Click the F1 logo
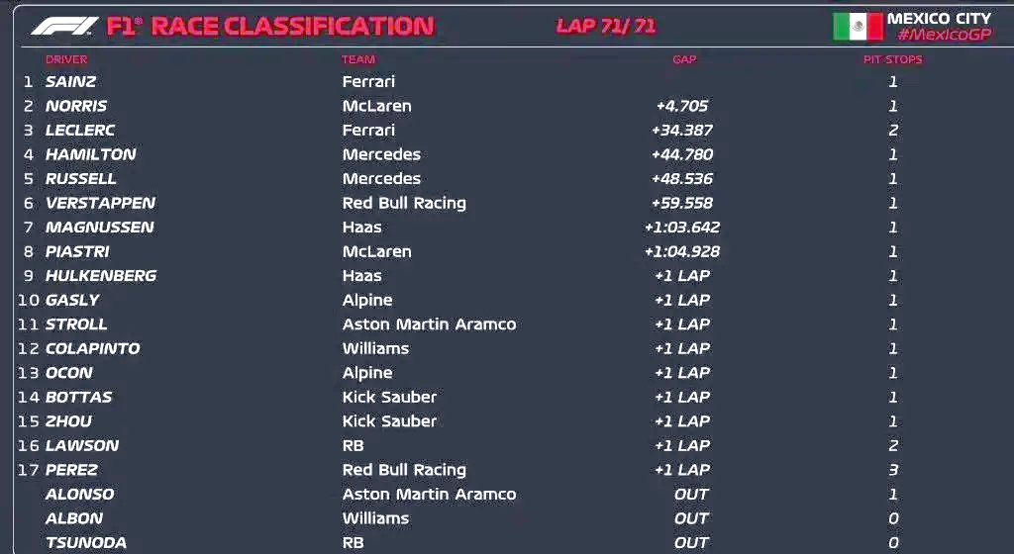This screenshot has width=1014, height=554. [64, 26]
